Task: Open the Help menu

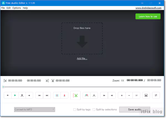Action: point(25,8)
